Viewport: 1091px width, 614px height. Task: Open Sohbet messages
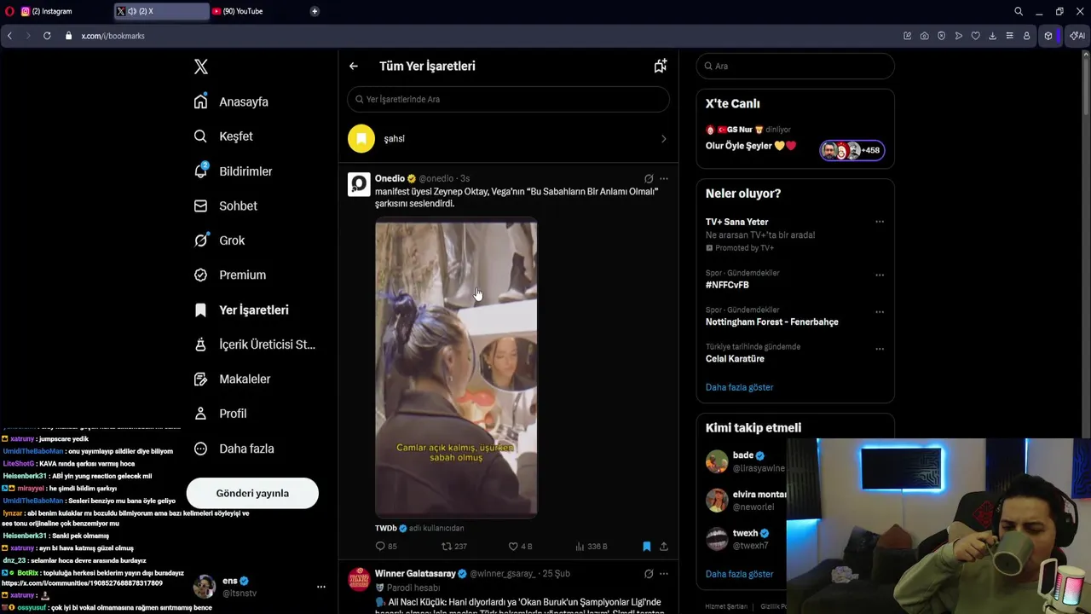225,206
